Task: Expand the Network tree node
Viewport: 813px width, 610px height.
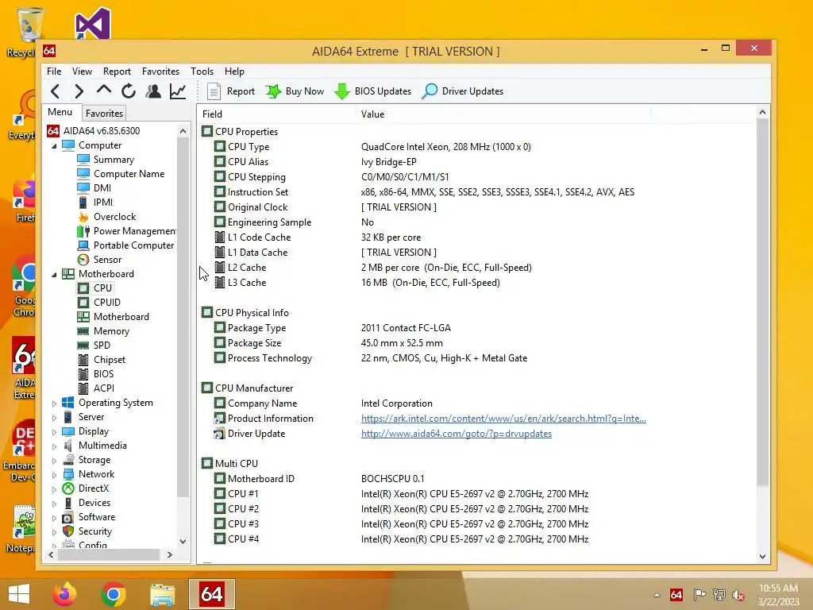Action: coord(55,475)
